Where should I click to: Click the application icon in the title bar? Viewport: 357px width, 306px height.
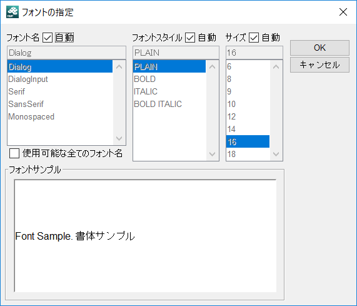pos(13,12)
